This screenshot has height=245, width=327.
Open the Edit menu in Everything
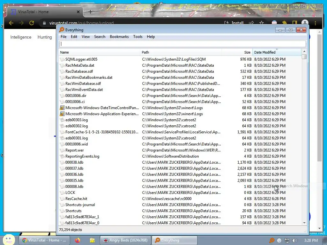click(x=74, y=37)
